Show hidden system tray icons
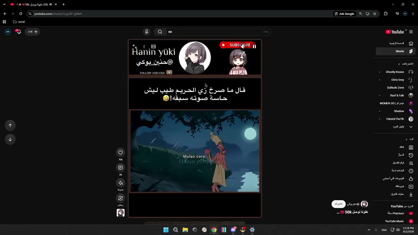The height and width of the screenshot is (235, 418). (x=369, y=230)
